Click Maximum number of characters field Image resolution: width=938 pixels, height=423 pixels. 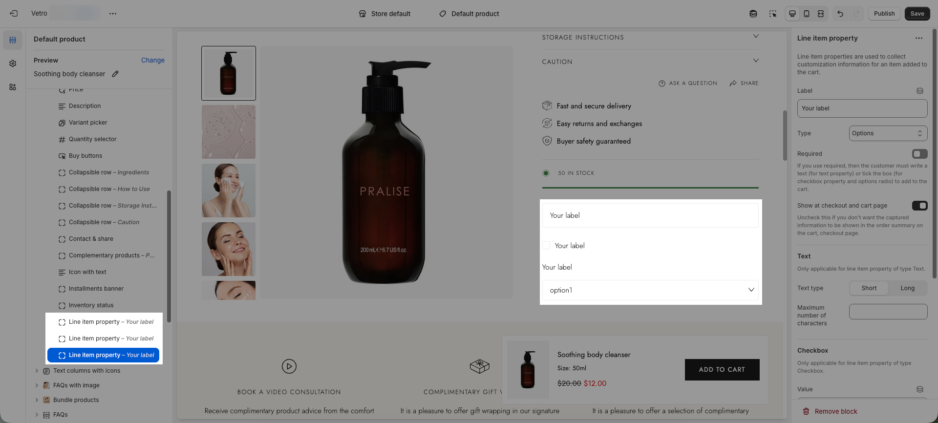888,312
